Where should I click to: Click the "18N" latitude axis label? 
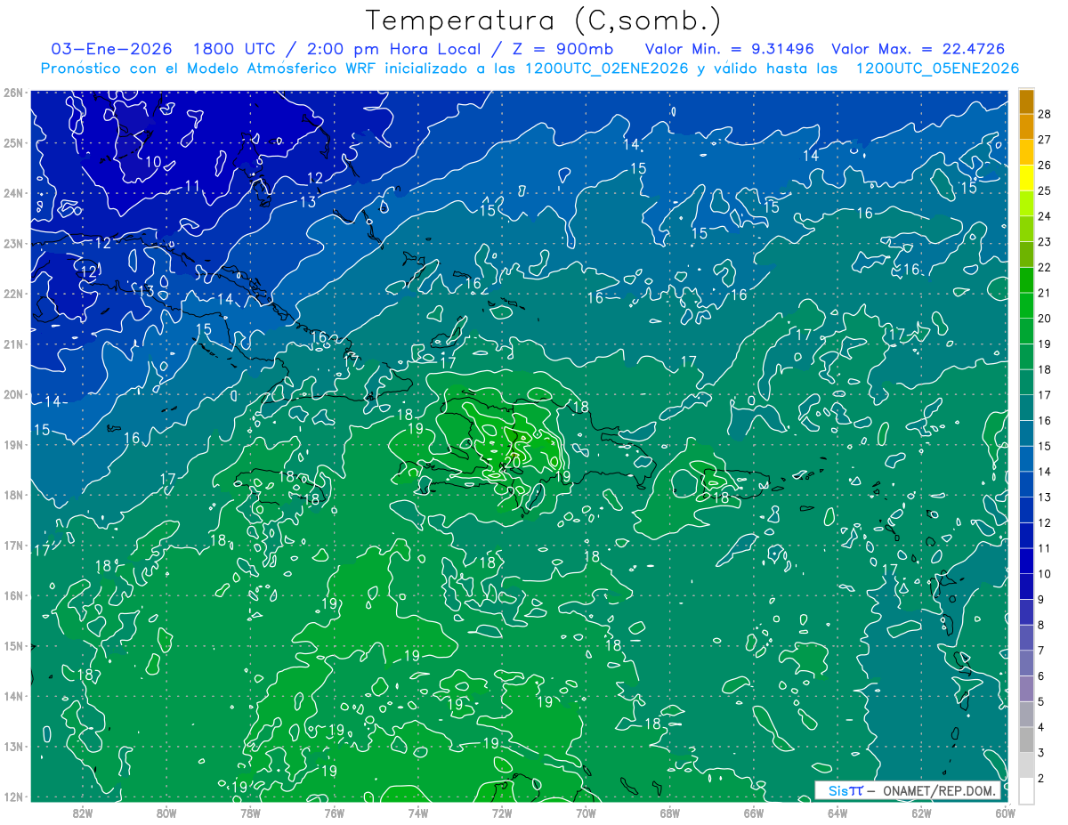tap(12, 495)
